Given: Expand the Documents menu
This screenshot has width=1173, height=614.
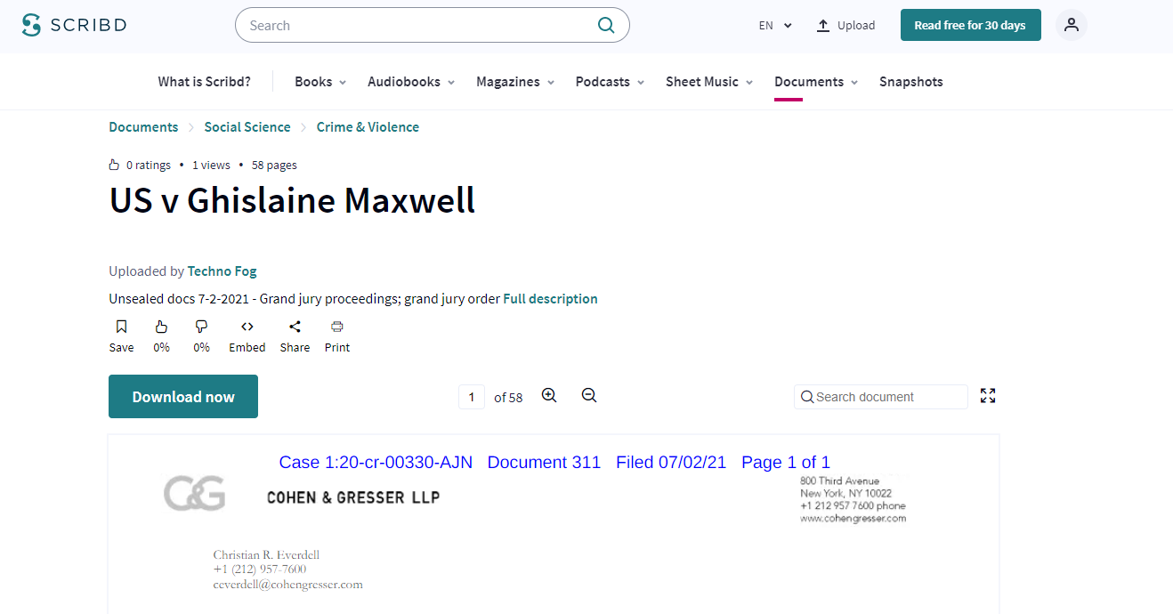Looking at the screenshot, I should 816,82.
